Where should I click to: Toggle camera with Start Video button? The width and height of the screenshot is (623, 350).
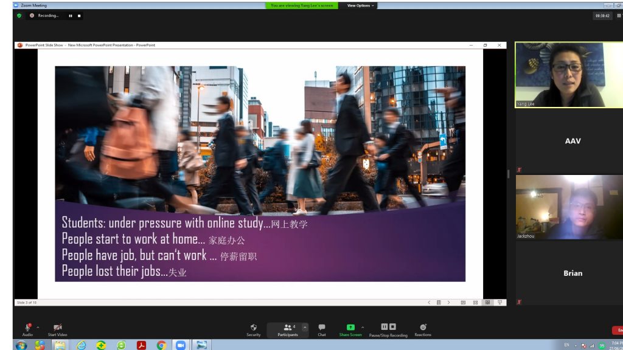[x=57, y=329]
